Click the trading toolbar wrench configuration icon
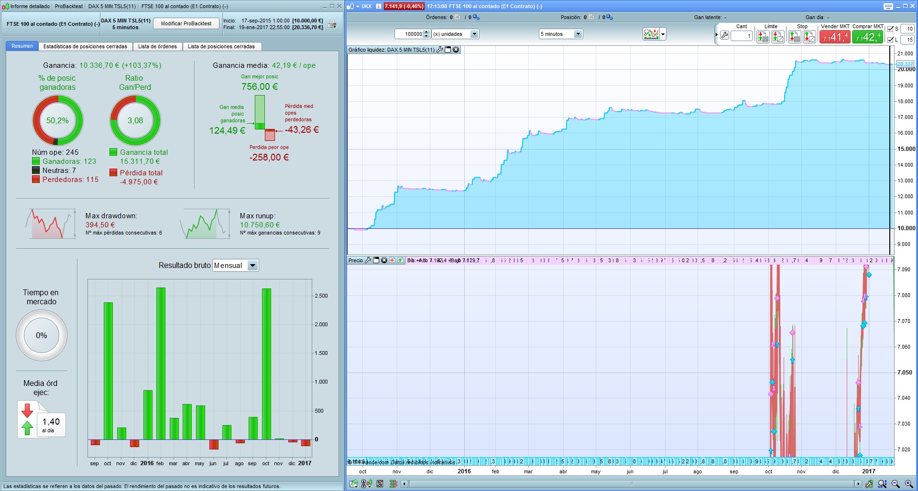Screen dimensions: 918x491 click(x=724, y=36)
